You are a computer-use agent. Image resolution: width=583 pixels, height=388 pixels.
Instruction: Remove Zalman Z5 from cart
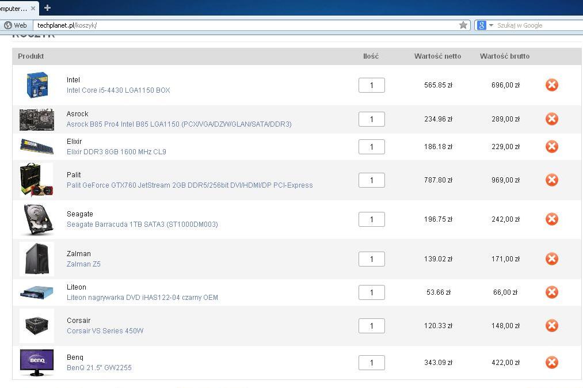[552, 258]
